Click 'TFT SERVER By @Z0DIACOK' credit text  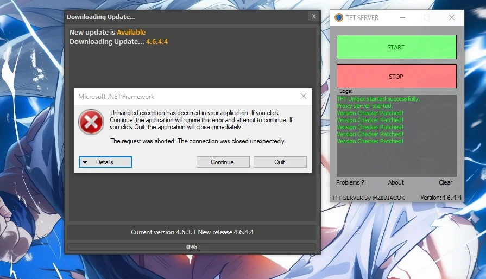(368, 198)
